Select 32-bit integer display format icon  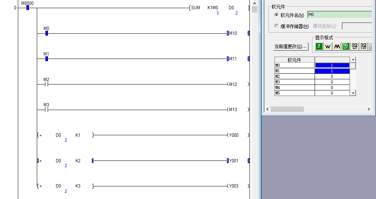[355, 46]
